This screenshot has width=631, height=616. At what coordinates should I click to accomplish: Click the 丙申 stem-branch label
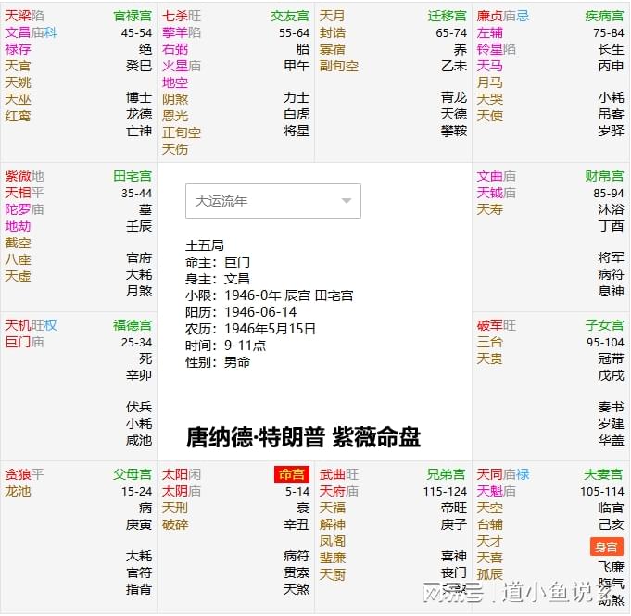click(x=612, y=66)
